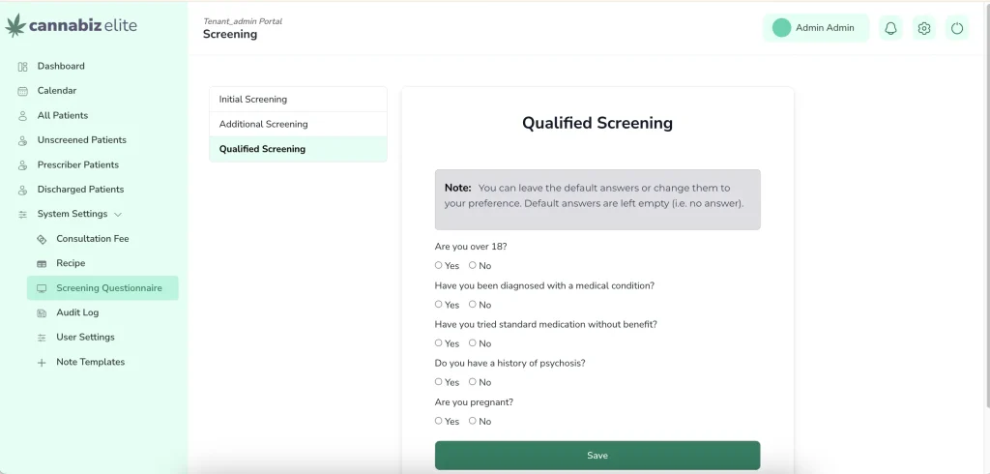Open notifications bell icon
Viewport: 990px width, 474px height.
[x=890, y=28]
